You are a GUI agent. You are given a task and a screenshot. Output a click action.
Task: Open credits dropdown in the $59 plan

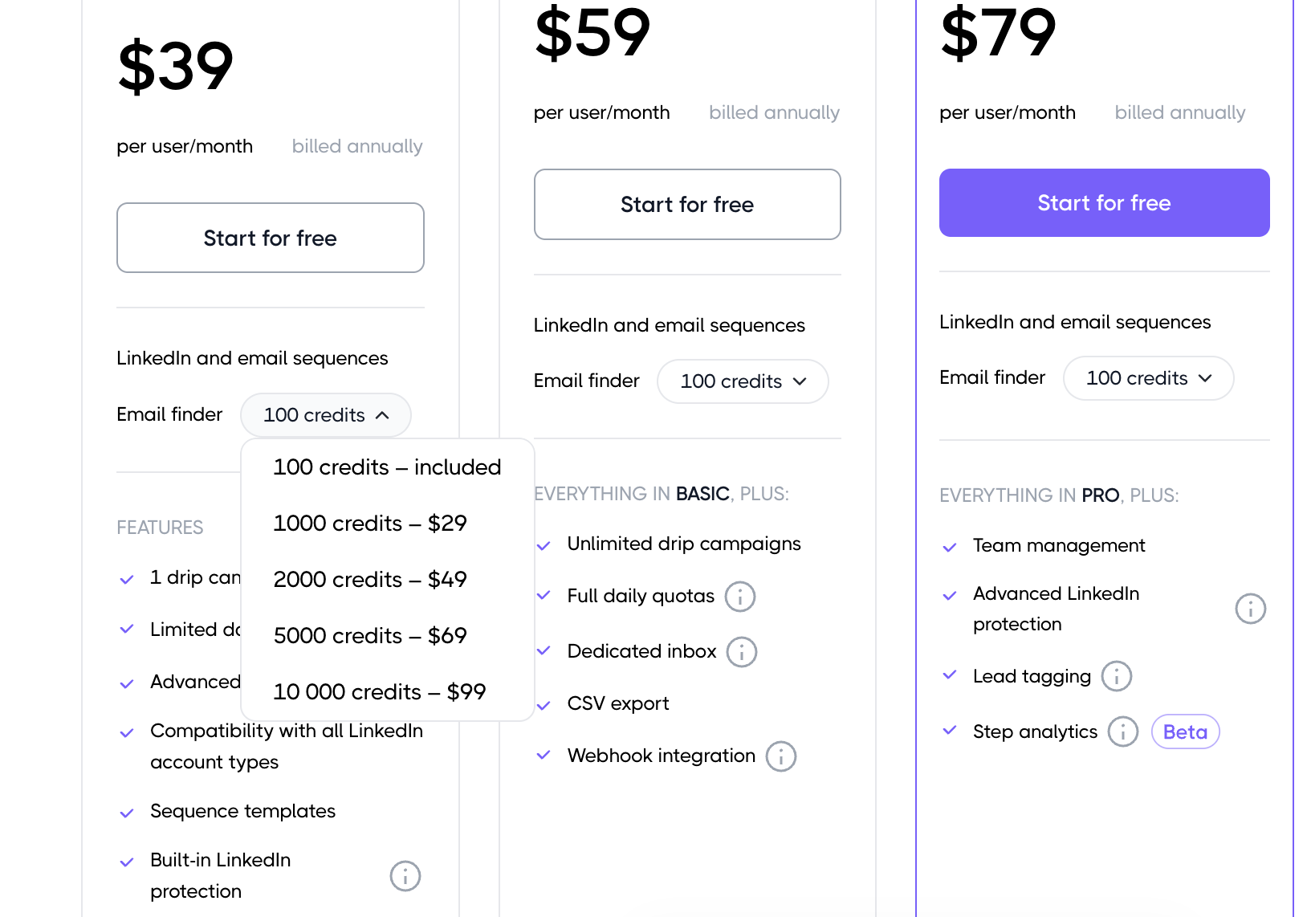point(743,381)
